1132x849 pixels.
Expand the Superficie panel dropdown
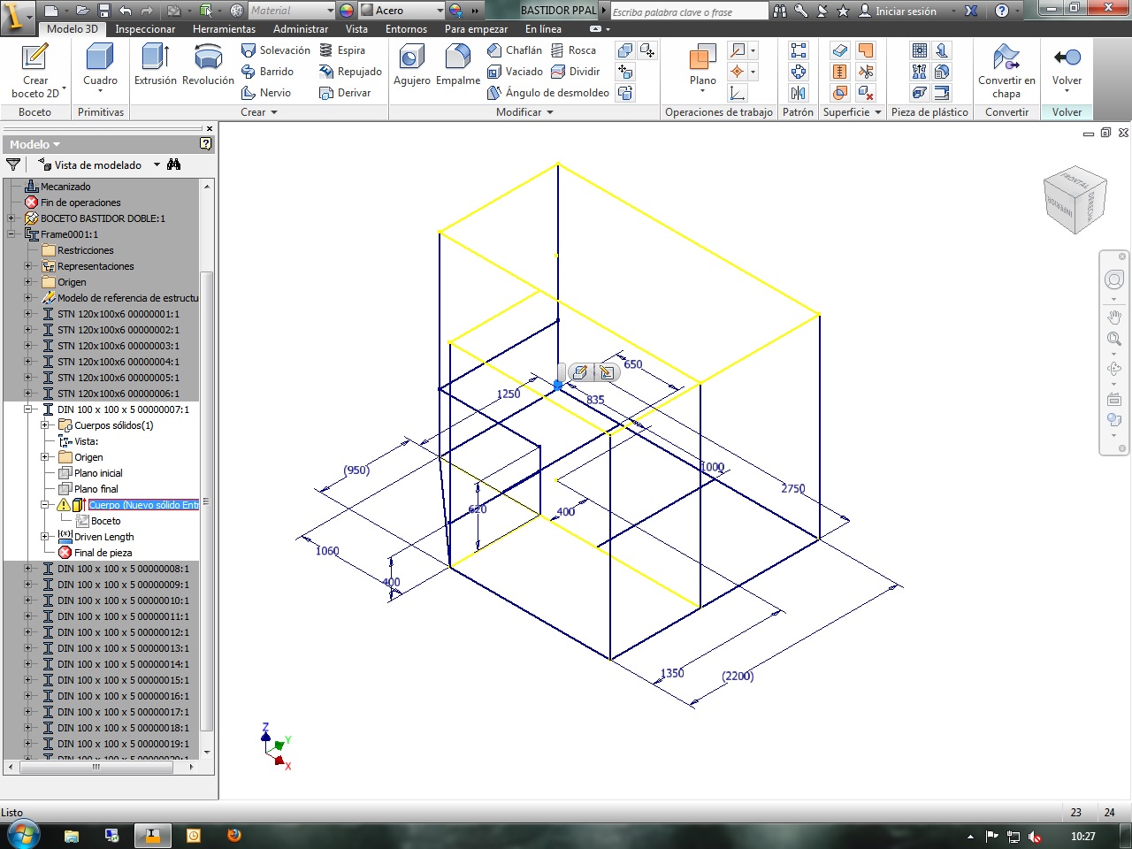click(878, 112)
